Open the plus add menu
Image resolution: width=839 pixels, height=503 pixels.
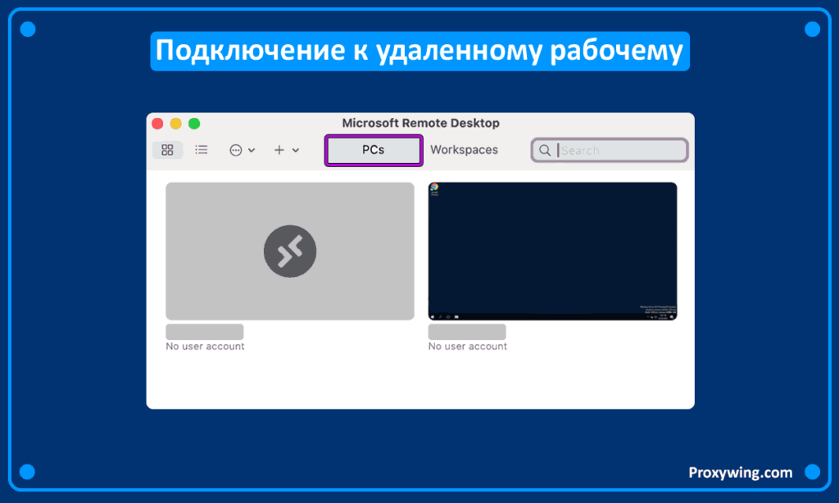coord(286,151)
